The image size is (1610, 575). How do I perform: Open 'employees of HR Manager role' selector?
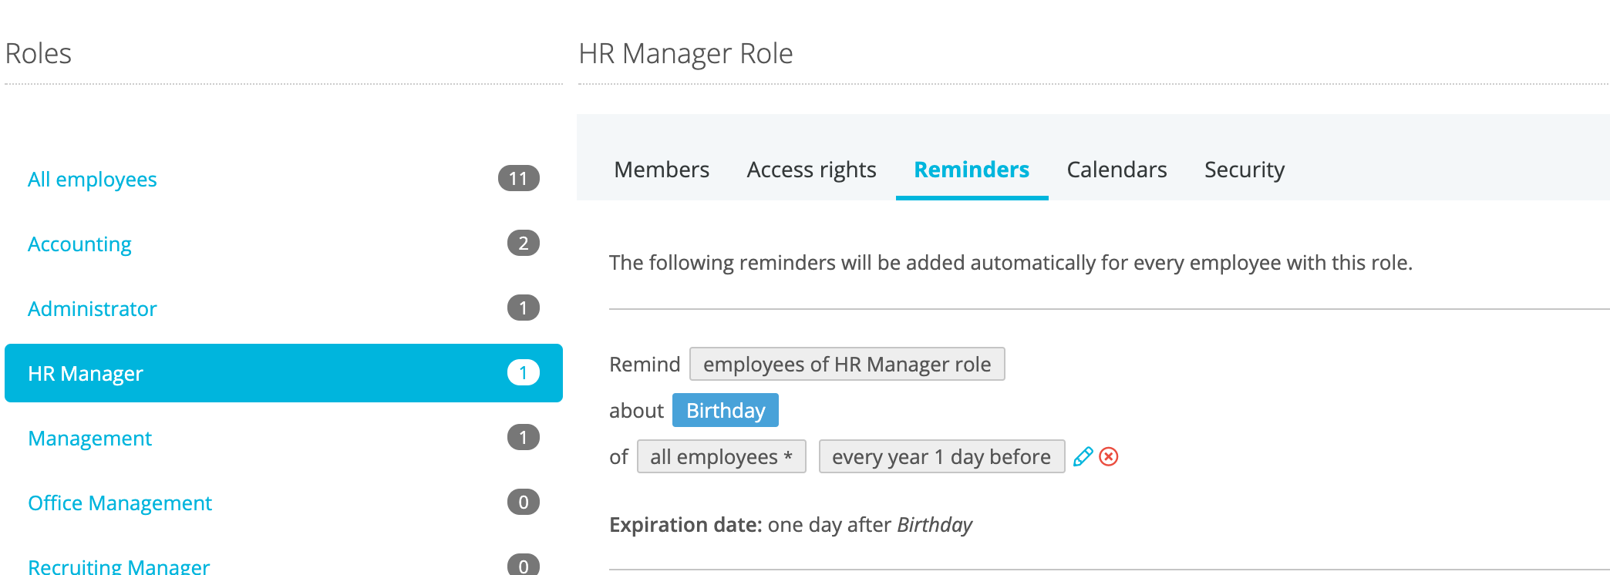point(847,365)
